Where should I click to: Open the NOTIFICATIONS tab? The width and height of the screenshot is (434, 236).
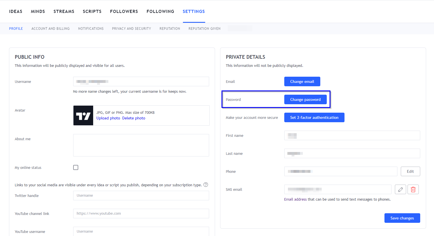point(91,28)
